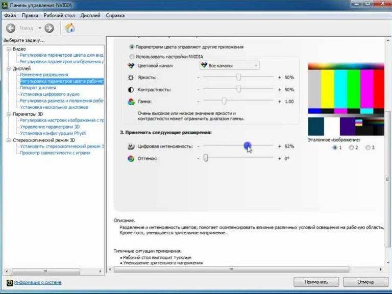Click the 'Отмена' button
The width and height of the screenshot is (392, 294).
(365, 282)
